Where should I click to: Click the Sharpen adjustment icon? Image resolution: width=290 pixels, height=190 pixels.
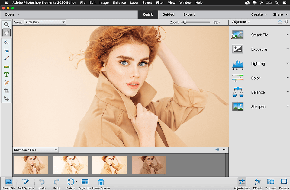click(x=238, y=106)
